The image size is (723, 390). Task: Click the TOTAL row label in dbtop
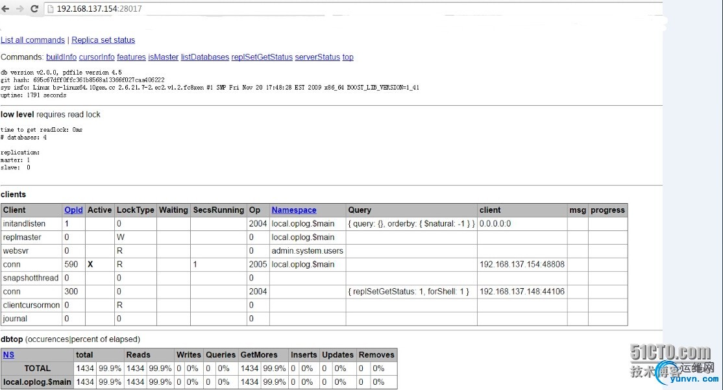[38, 369]
